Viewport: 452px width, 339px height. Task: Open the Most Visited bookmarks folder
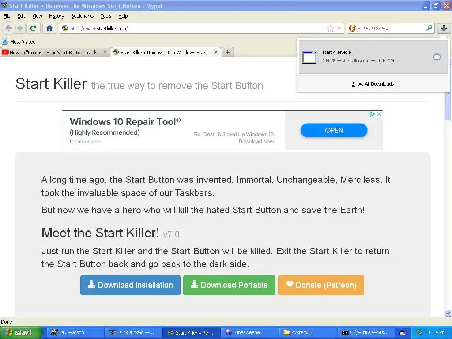[19, 42]
